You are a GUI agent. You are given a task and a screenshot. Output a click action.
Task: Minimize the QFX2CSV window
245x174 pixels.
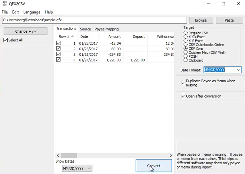[209, 3]
